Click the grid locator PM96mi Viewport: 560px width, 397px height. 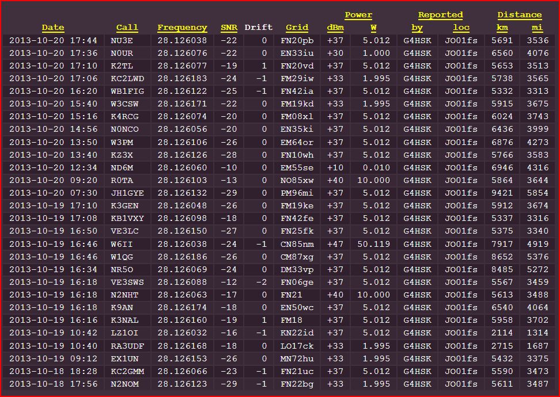pos(297,193)
